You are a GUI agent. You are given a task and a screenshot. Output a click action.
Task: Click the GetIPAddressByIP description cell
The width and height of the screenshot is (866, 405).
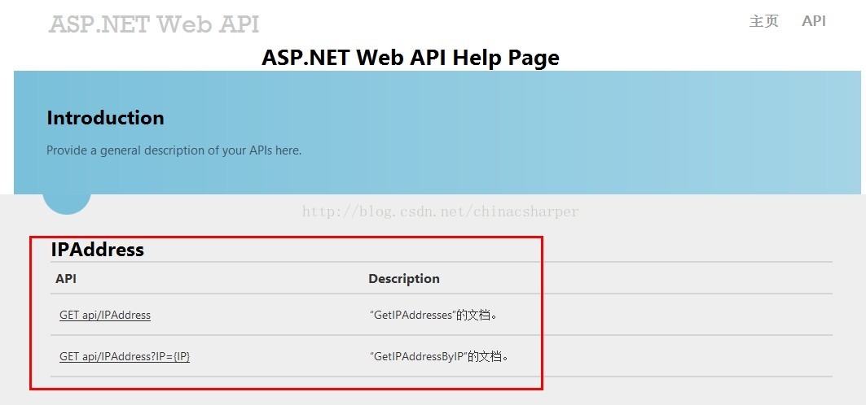point(439,356)
